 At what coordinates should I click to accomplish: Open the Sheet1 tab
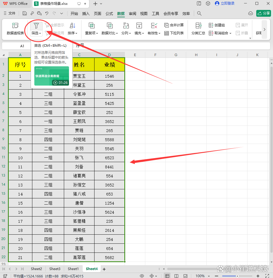pyautogui.click(x=73, y=269)
